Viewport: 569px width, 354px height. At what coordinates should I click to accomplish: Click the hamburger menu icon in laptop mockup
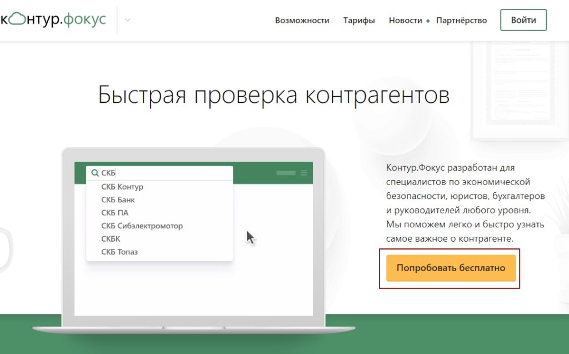(x=304, y=173)
